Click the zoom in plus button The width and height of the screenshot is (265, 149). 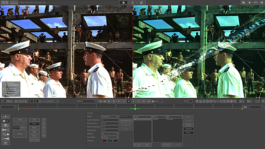click(8, 101)
